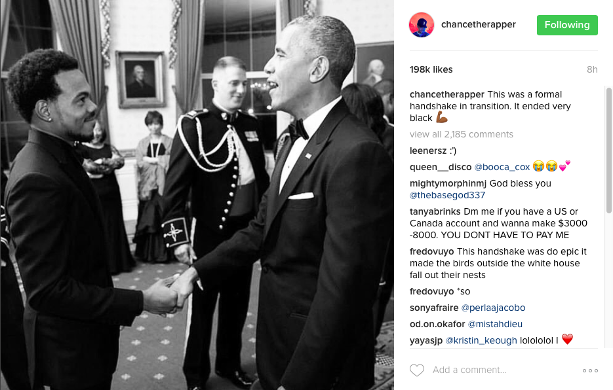613x390 pixels.
Task: Click the queen__disco username
Action: click(x=441, y=167)
